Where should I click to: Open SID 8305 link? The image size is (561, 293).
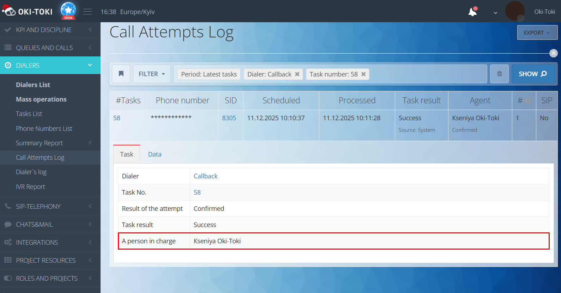(229, 118)
